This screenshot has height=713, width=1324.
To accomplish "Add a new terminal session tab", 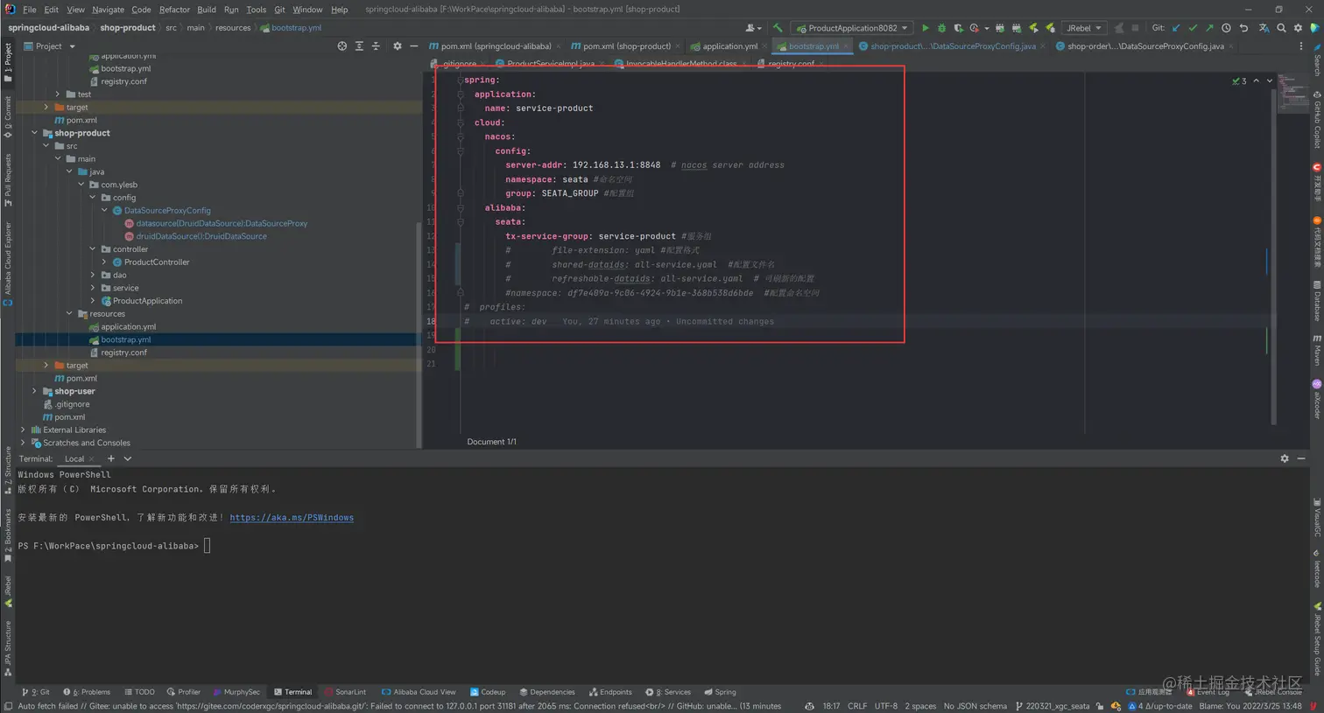I will (x=110, y=458).
